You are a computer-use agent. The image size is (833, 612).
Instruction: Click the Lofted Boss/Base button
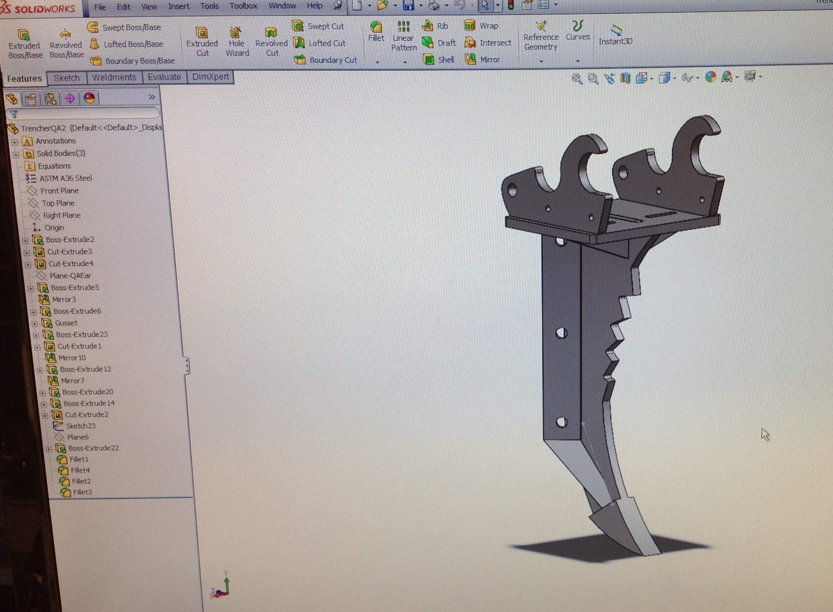[x=127, y=44]
